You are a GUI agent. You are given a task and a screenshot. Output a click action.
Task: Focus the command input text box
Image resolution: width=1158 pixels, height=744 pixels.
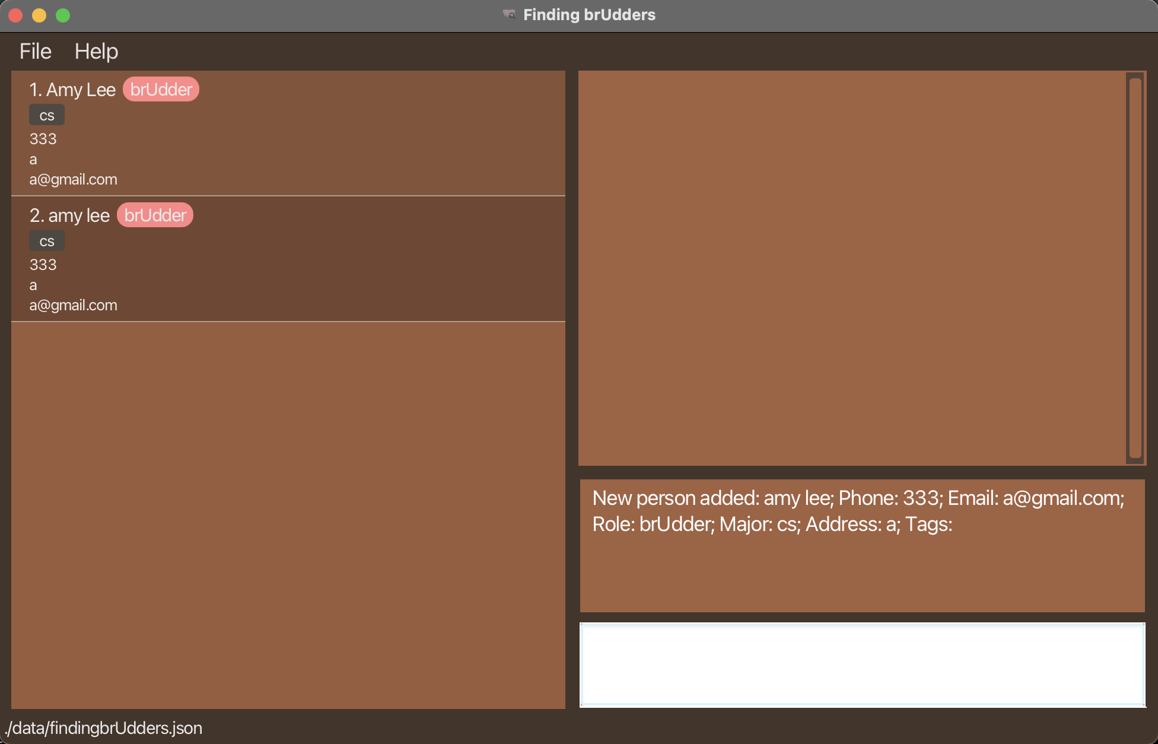862,664
